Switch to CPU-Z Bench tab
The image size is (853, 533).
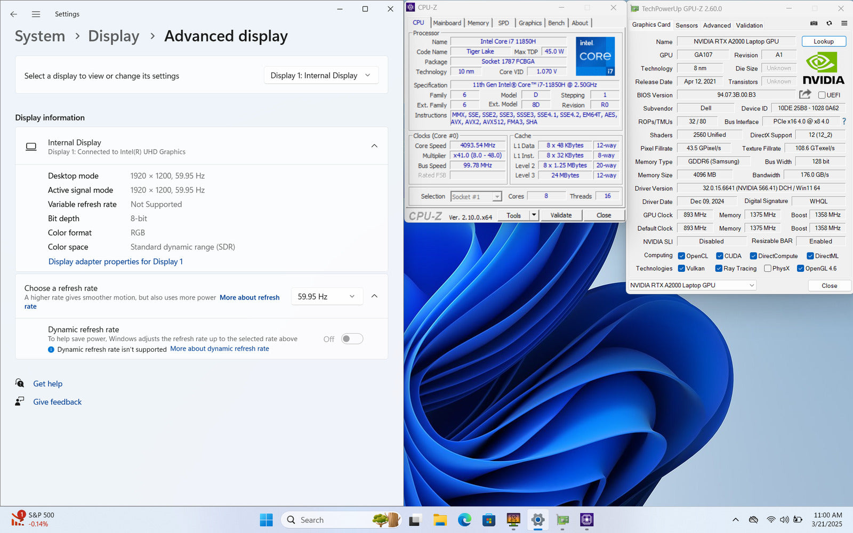click(556, 23)
